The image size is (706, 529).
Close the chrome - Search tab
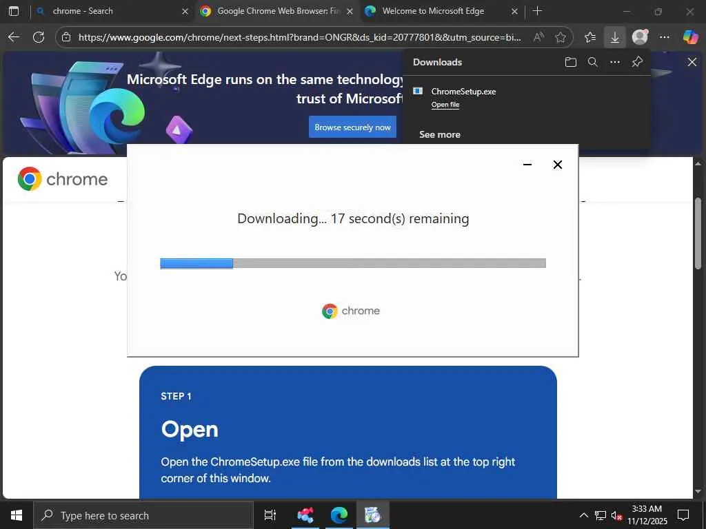click(185, 11)
